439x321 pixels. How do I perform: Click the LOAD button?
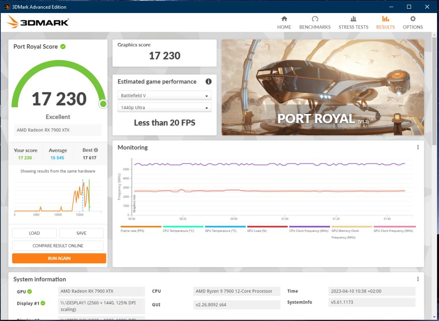click(x=34, y=233)
